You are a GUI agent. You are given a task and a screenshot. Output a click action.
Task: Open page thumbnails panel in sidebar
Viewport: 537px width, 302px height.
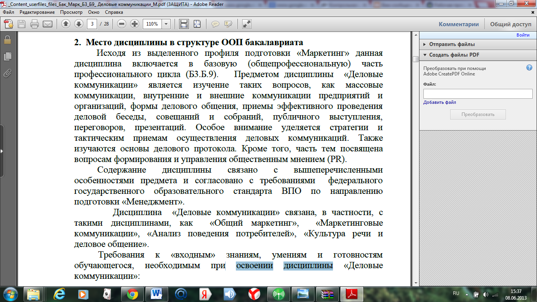tap(7, 57)
